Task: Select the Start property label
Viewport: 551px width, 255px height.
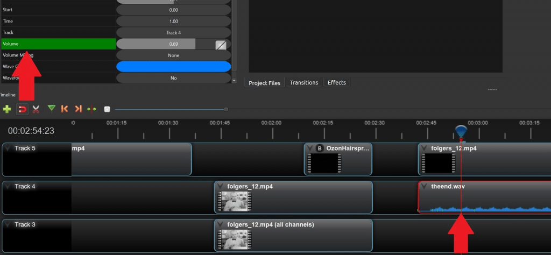Action: coord(8,10)
